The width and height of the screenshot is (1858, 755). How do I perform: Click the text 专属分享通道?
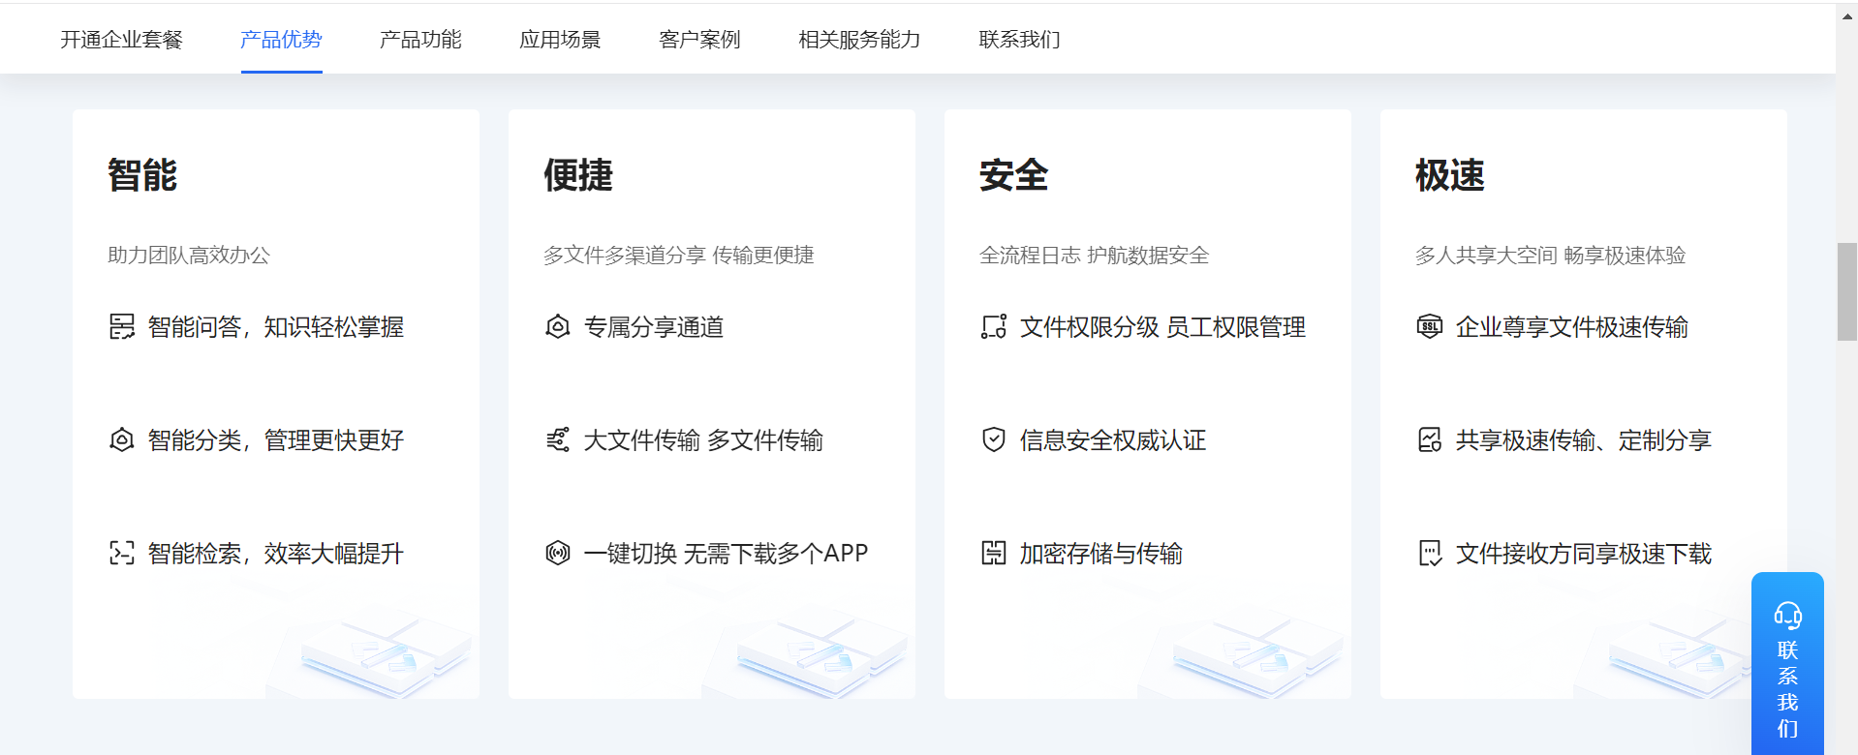tap(654, 327)
